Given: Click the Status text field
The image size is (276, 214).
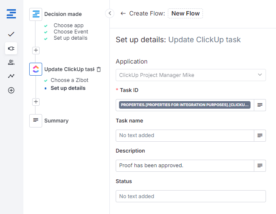Looking at the screenshot, I should [190, 196].
